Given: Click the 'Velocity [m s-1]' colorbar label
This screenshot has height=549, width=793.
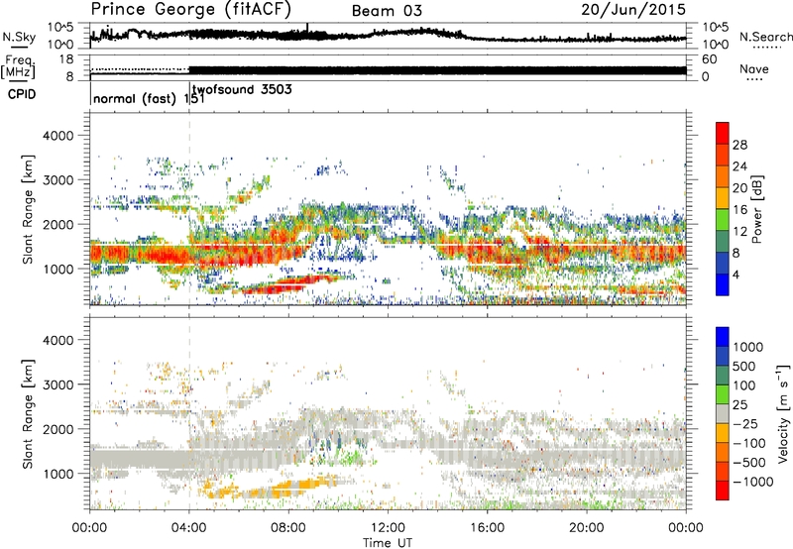Looking at the screenshot, I should coord(783,413).
